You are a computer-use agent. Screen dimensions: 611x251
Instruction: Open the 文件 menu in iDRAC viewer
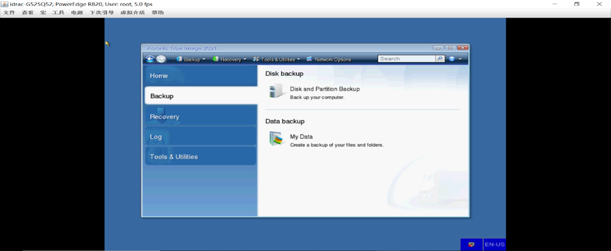(x=9, y=12)
